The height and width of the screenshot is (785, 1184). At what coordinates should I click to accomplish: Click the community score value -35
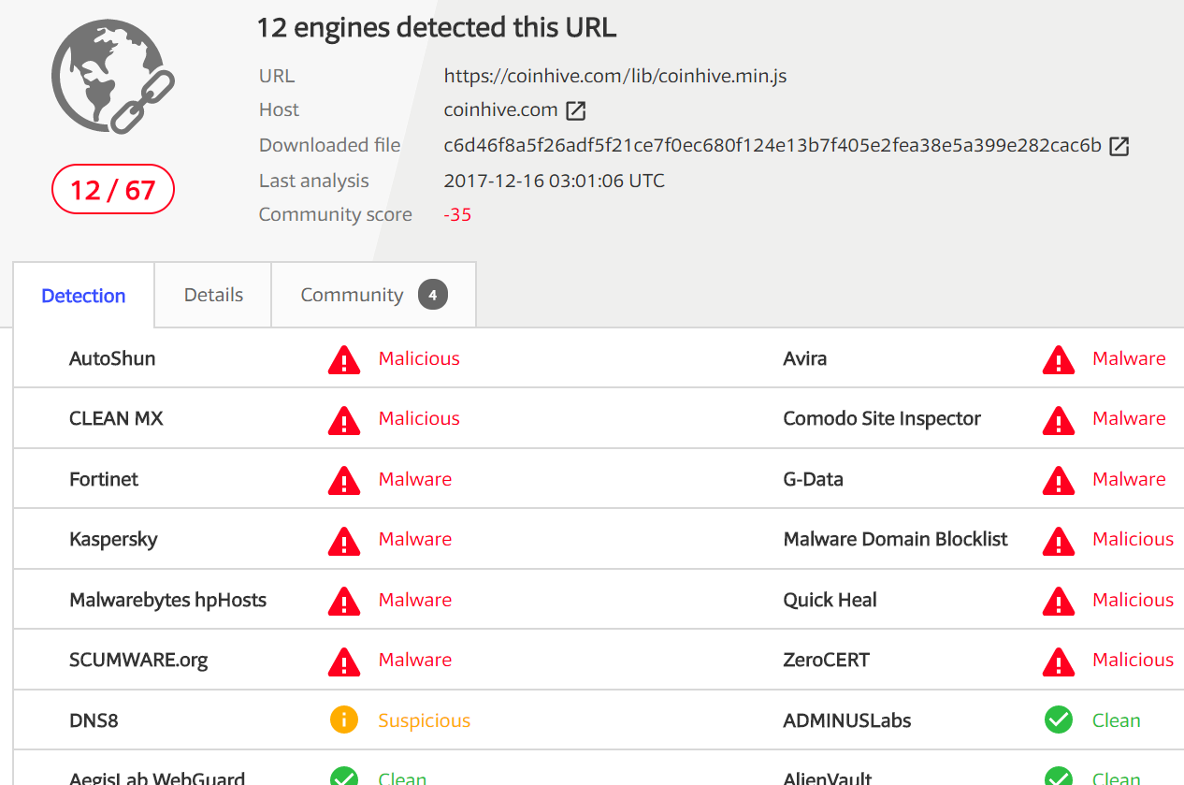[x=457, y=214]
